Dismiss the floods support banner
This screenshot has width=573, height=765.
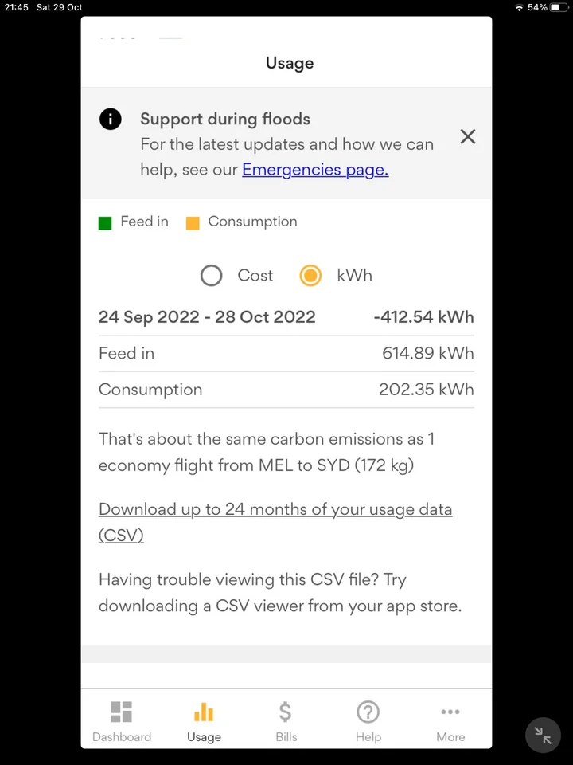pyautogui.click(x=468, y=136)
